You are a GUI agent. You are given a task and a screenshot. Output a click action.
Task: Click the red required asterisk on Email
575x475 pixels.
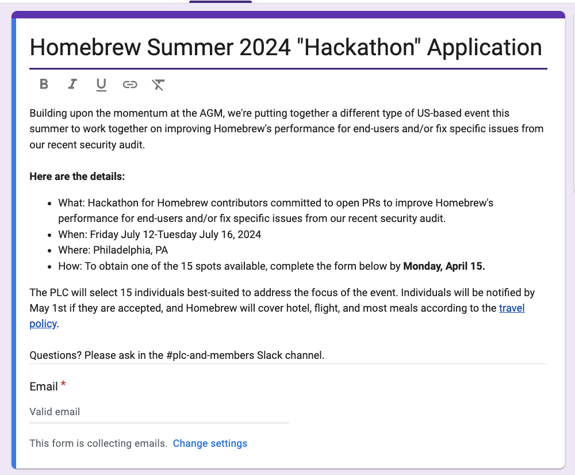63,386
